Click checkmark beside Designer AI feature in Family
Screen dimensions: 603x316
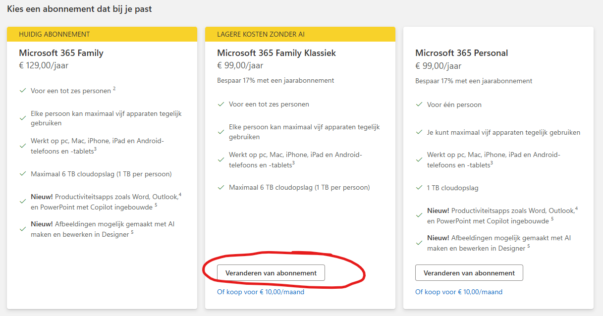(22, 229)
